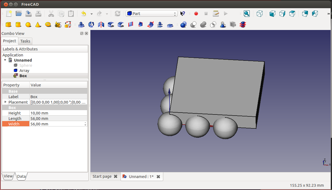
Task: Start macro recording with the red button
Action: [196, 14]
